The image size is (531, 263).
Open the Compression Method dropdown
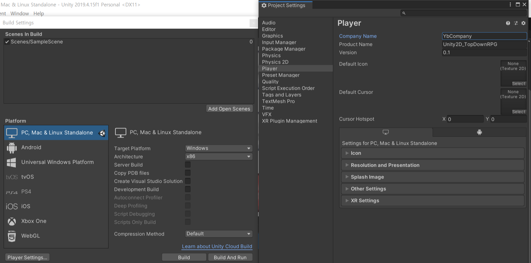click(219, 234)
